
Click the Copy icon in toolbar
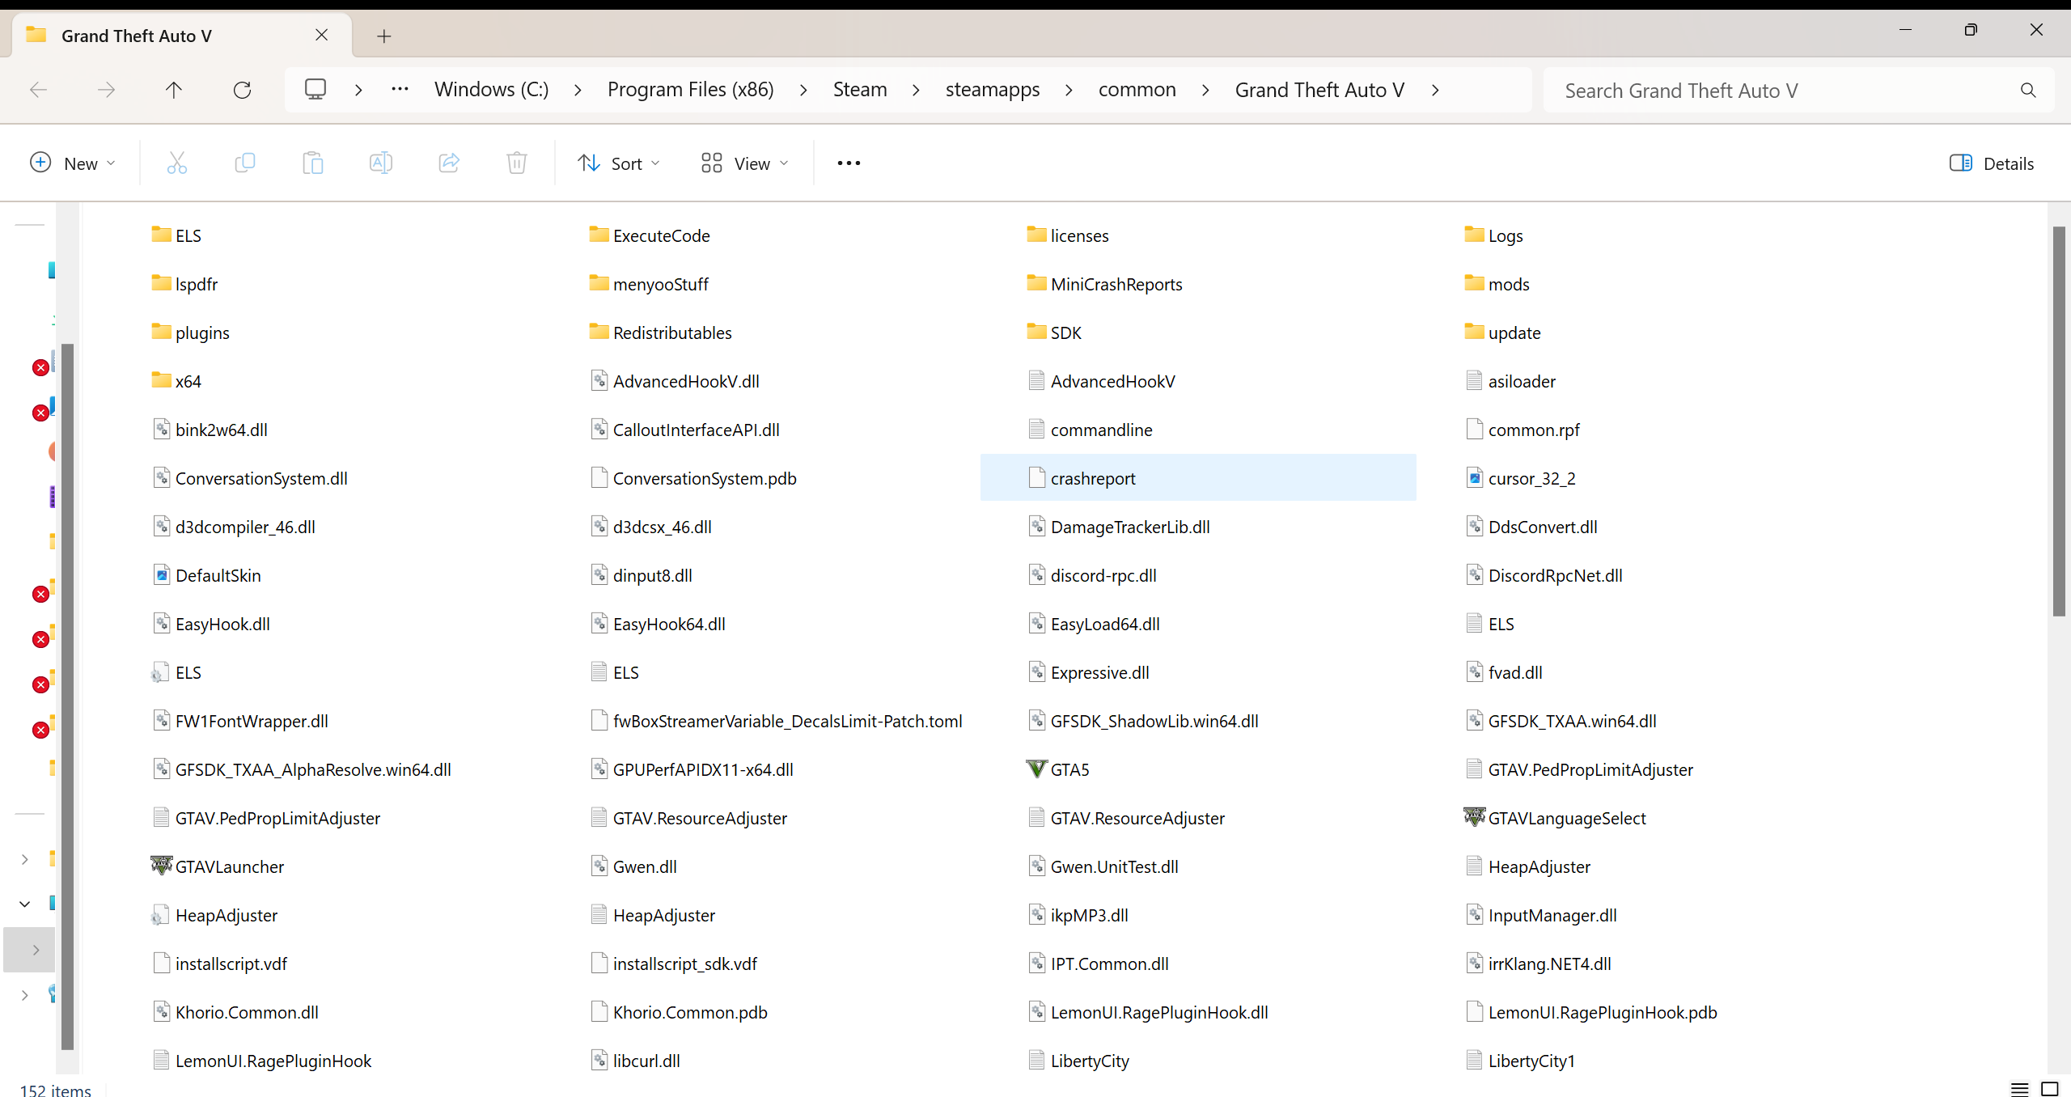click(x=244, y=163)
